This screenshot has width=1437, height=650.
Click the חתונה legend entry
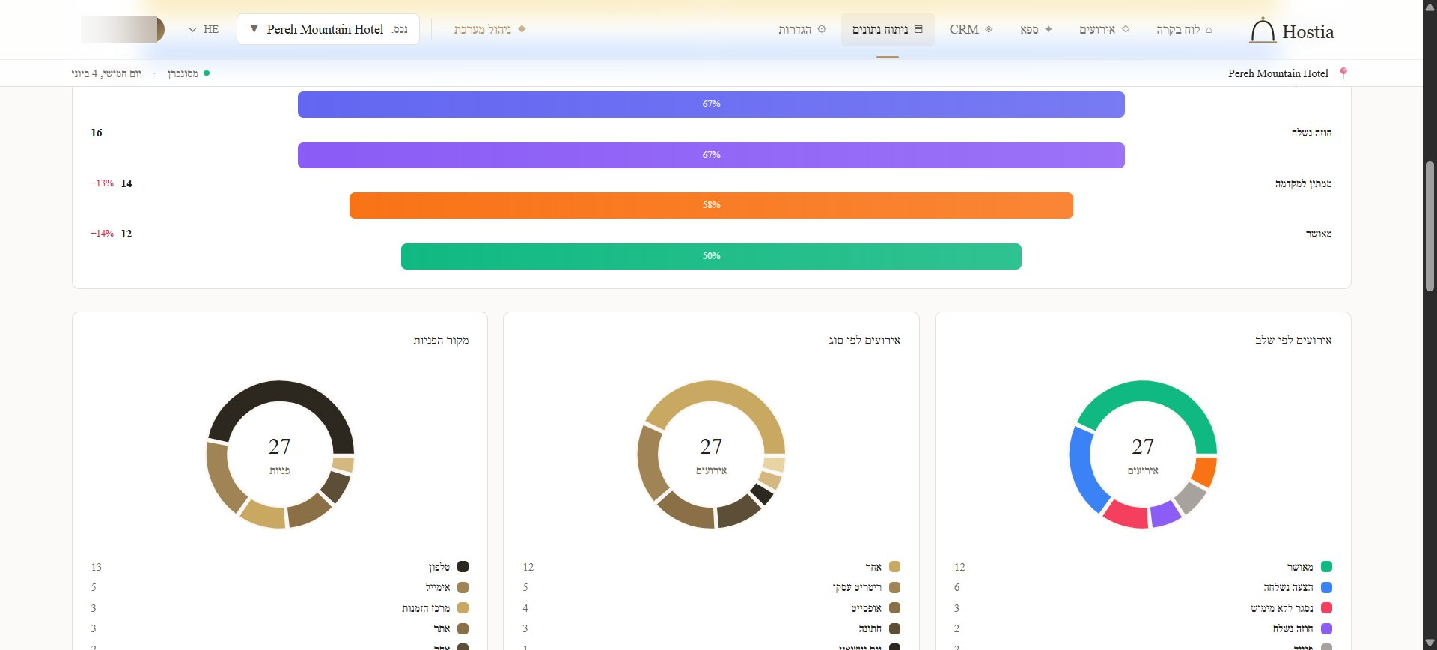coord(711,628)
